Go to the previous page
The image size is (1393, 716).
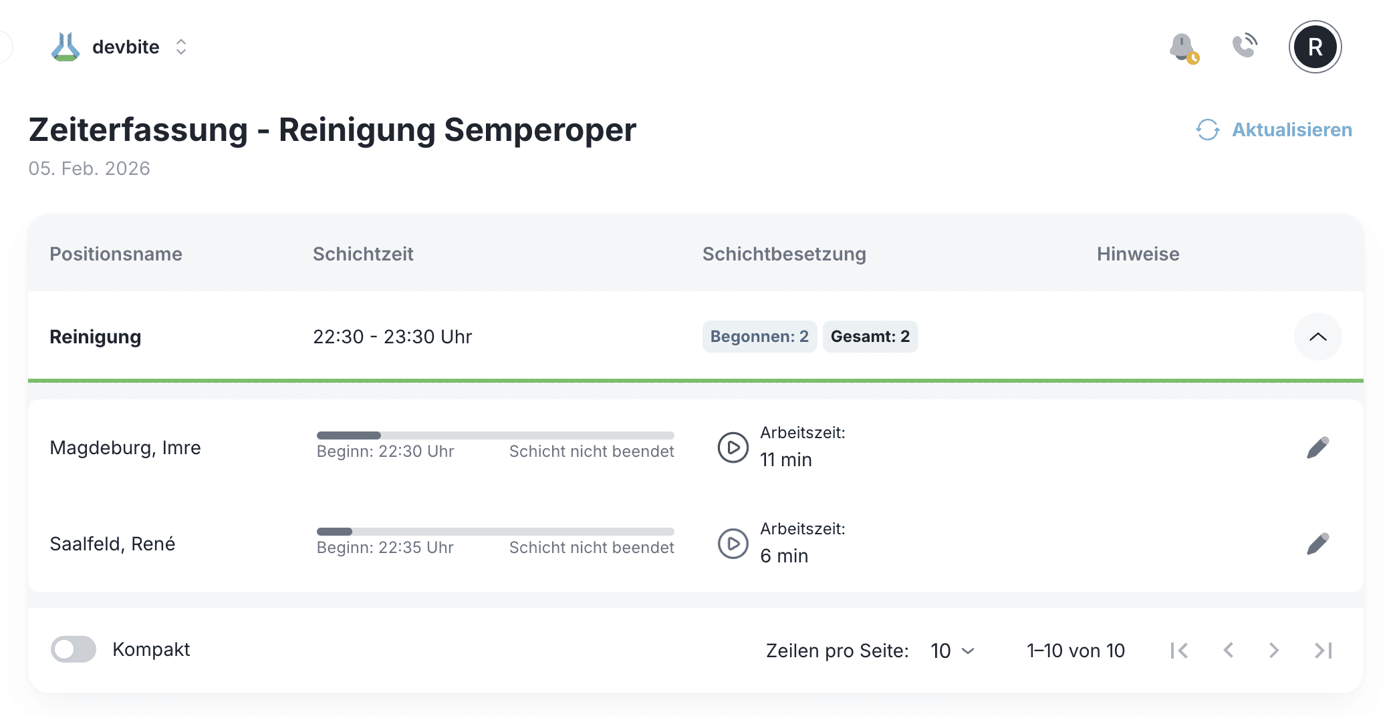(x=1228, y=651)
